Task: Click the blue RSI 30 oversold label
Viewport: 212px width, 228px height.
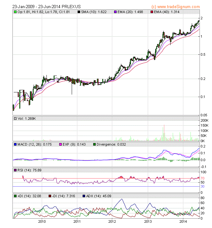Action: 202,186
